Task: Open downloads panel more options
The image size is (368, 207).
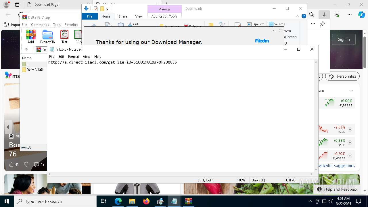Action: pos(313,24)
